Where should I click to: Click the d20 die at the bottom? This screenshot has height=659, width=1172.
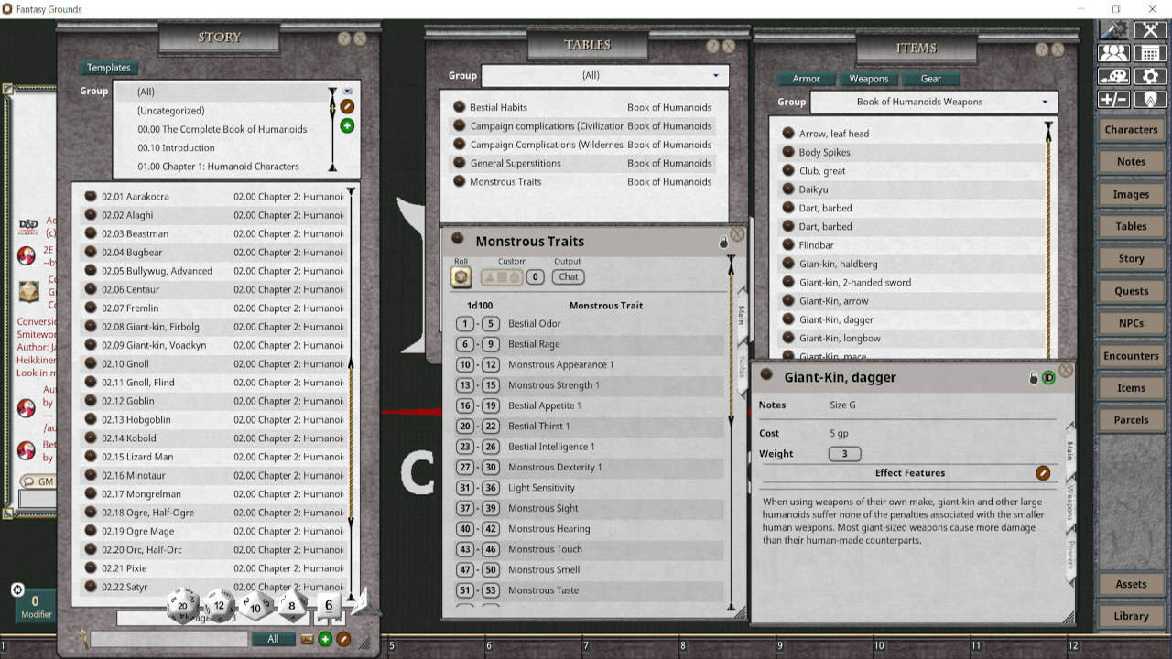tap(182, 605)
